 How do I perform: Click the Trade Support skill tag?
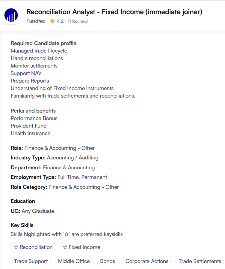[x=31, y=261]
